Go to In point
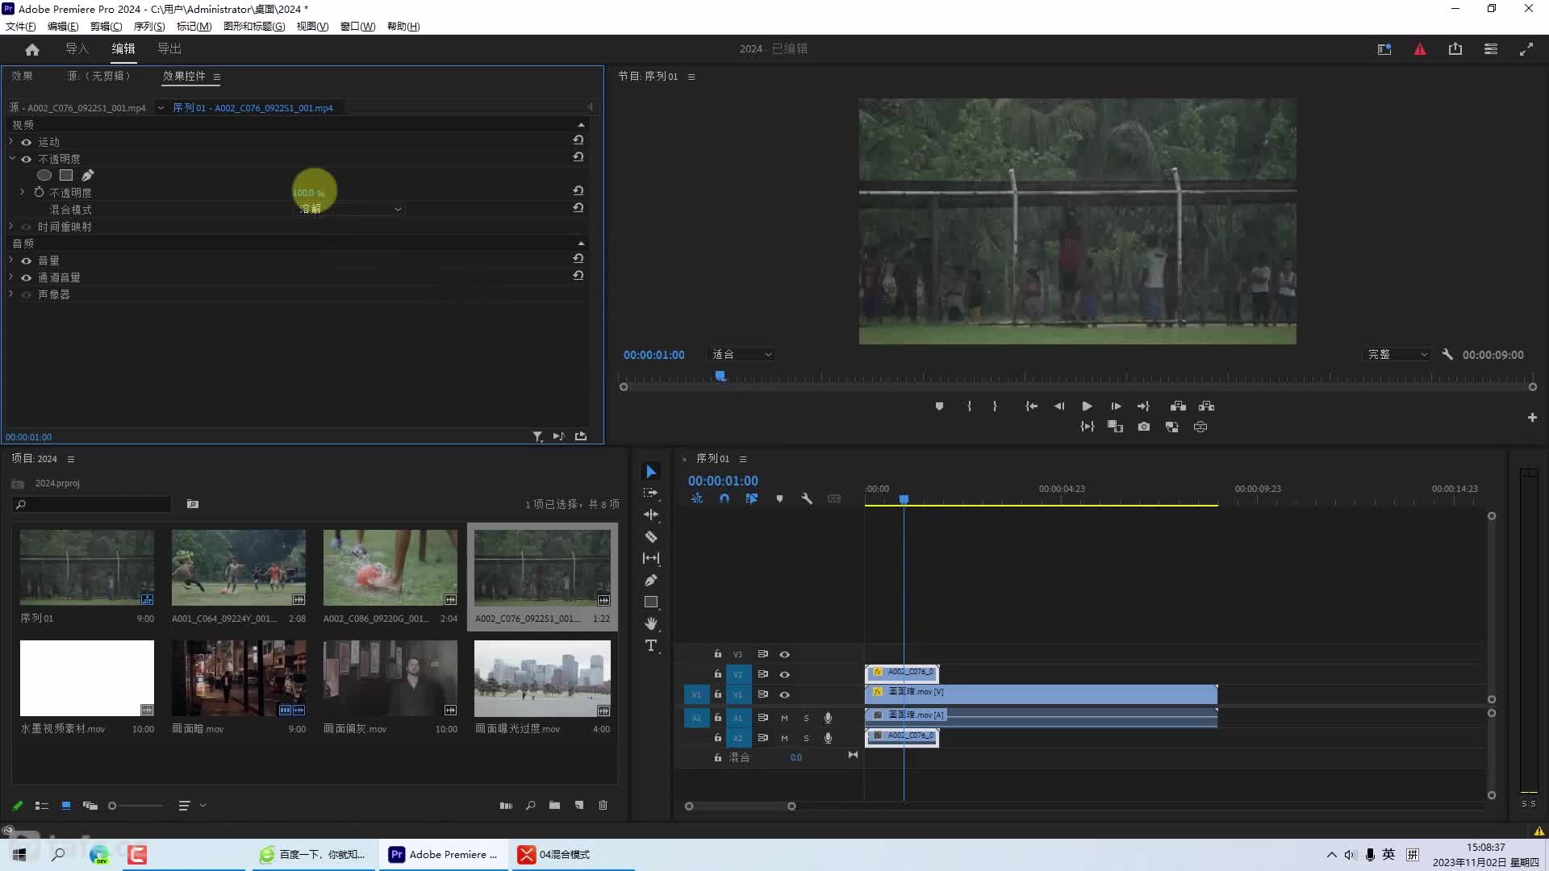Screen dimensions: 1549x871 1031,406
